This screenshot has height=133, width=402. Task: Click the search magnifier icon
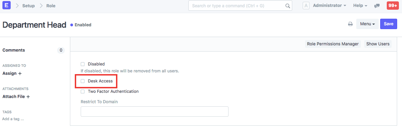pyautogui.click(x=288, y=6)
